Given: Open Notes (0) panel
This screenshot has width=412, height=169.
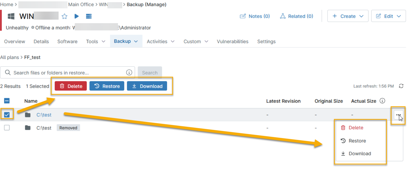Looking at the screenshot, I should [x=255, y=16].
